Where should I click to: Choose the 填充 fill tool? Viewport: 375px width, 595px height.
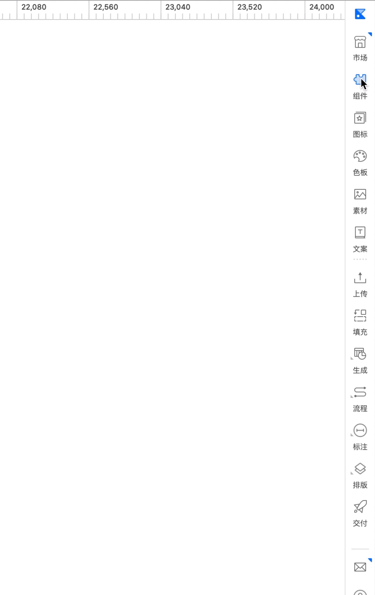click(360, 323)
